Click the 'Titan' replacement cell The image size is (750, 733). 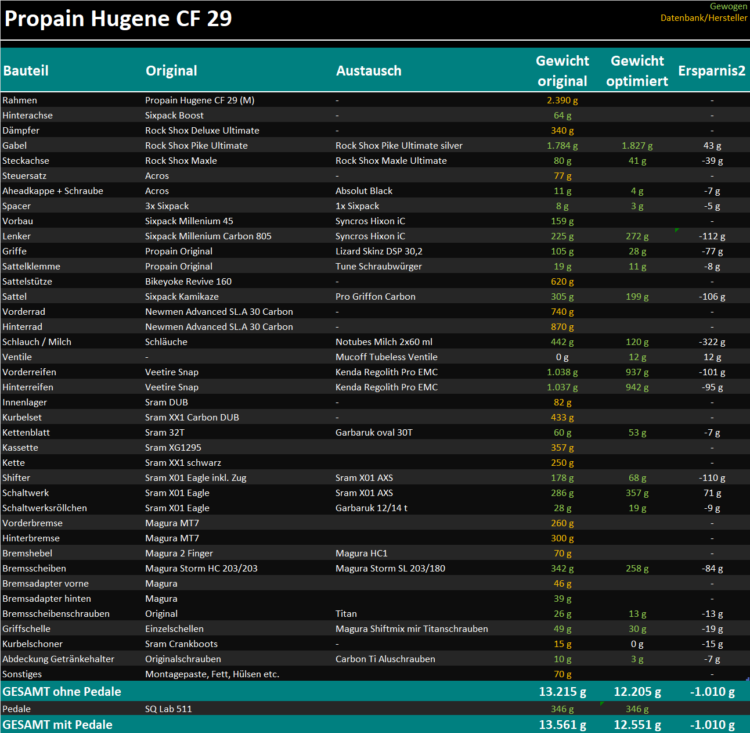tap(346, 614)
